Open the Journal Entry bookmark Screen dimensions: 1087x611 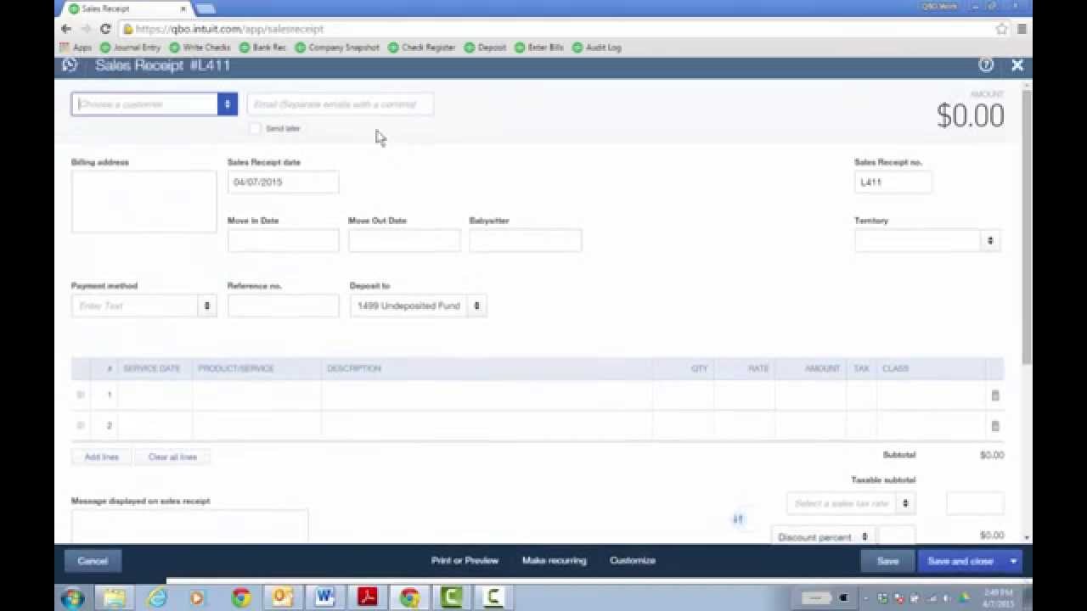tap(130, 48)
